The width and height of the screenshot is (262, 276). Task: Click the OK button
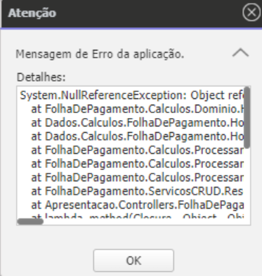tap(133, 261)
